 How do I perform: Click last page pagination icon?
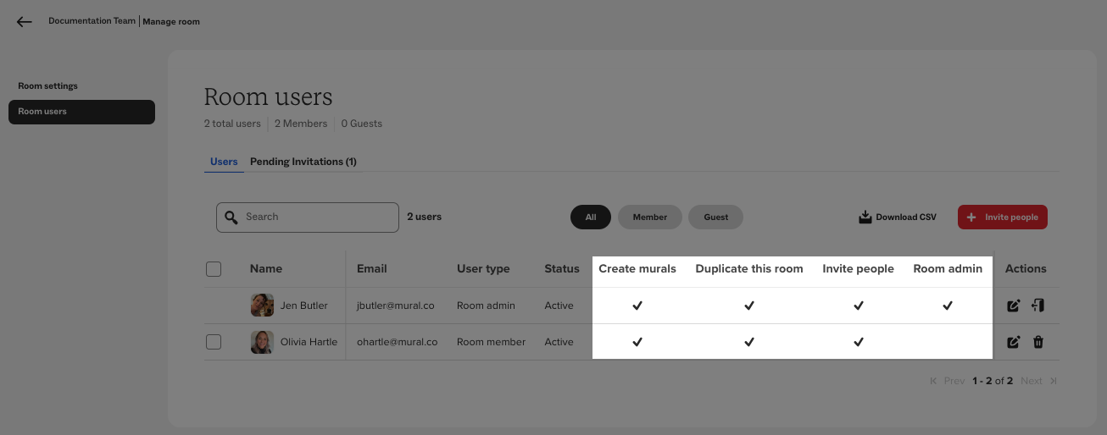[x=1054, y=381]
